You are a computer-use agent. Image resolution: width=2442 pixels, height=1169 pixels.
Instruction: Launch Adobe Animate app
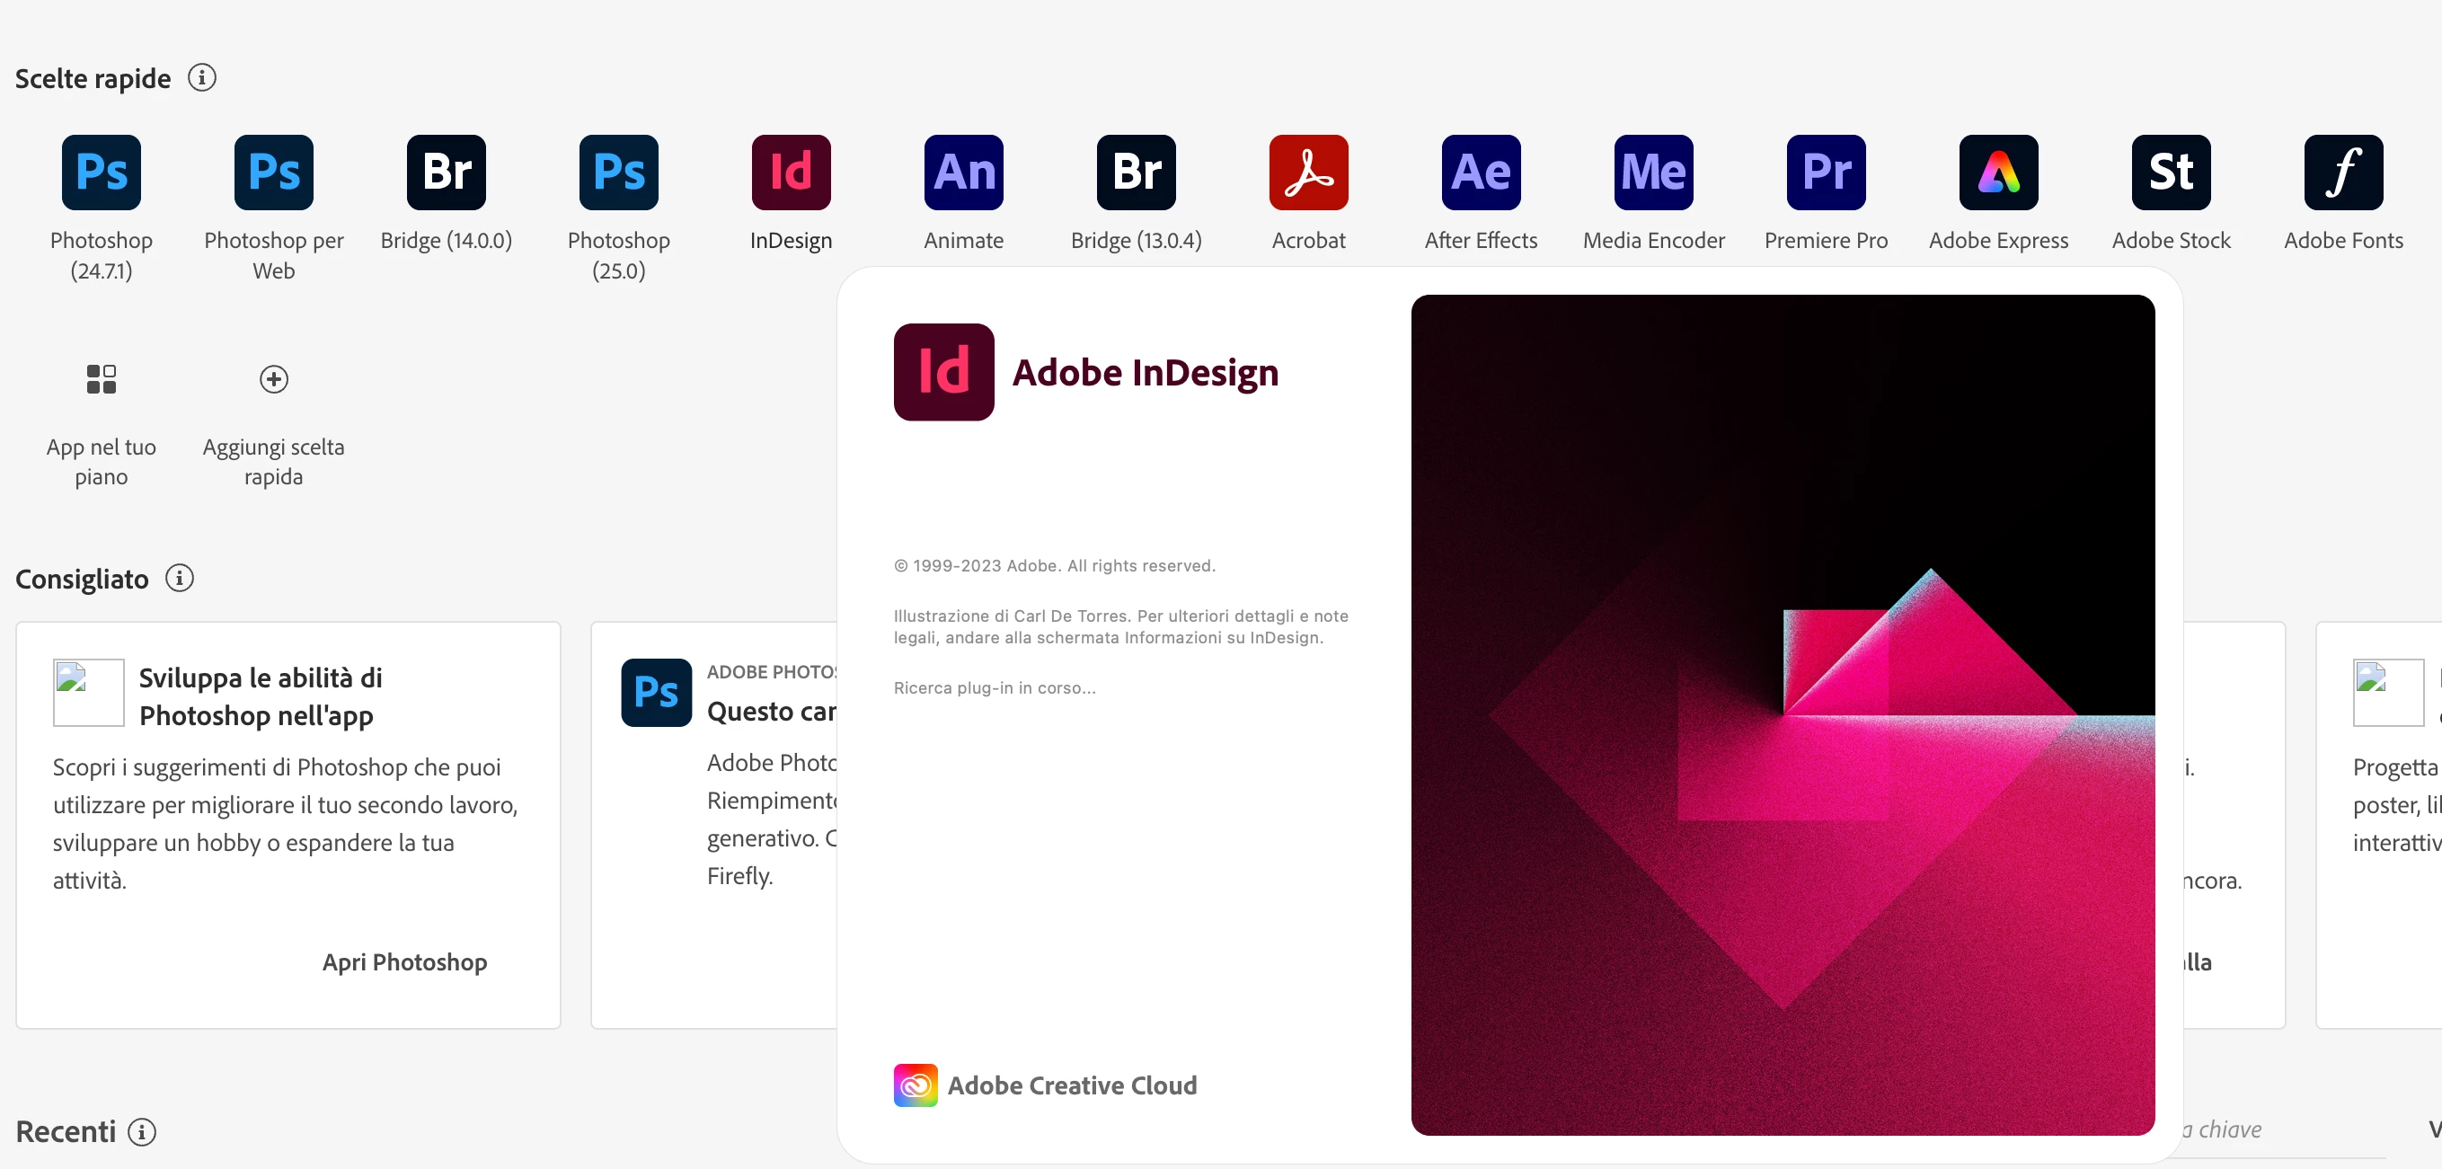963,172
